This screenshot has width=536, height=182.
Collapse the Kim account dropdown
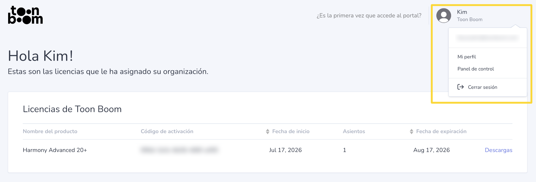(462, 12)
